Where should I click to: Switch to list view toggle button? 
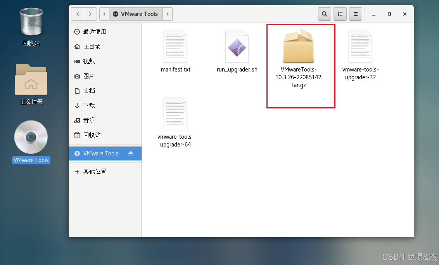340,14
